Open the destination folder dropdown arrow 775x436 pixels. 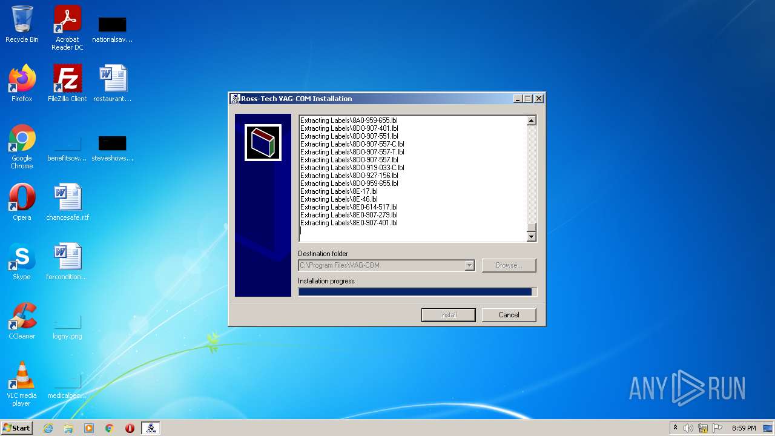(469, 265)
